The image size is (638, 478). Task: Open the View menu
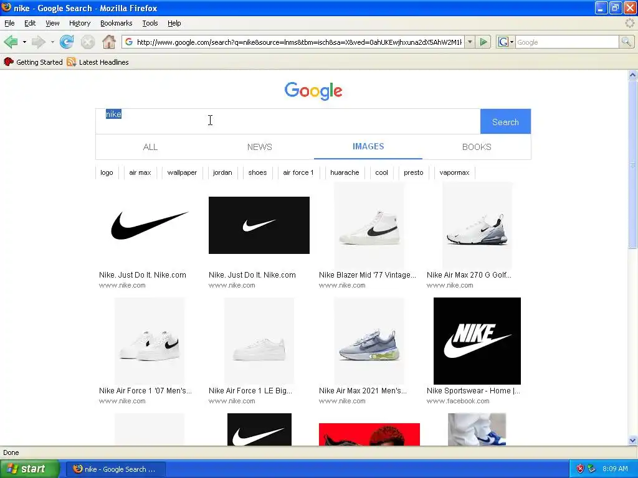click(x=52, y=23)
